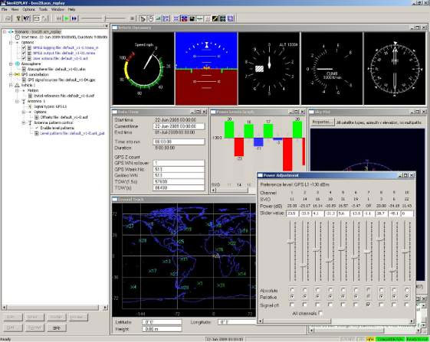
Task: Click the Time into run field
Action: point(179,142)
